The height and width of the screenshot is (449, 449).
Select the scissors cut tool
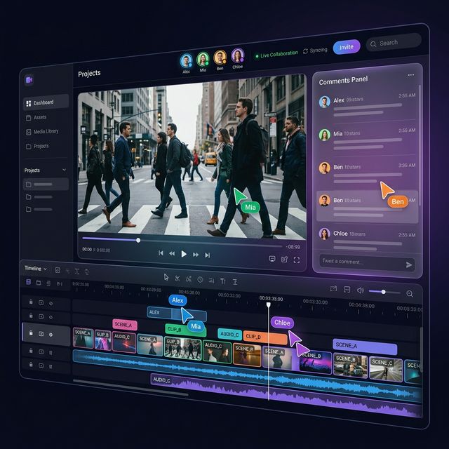pyautogui.click(x=177, y=278)
